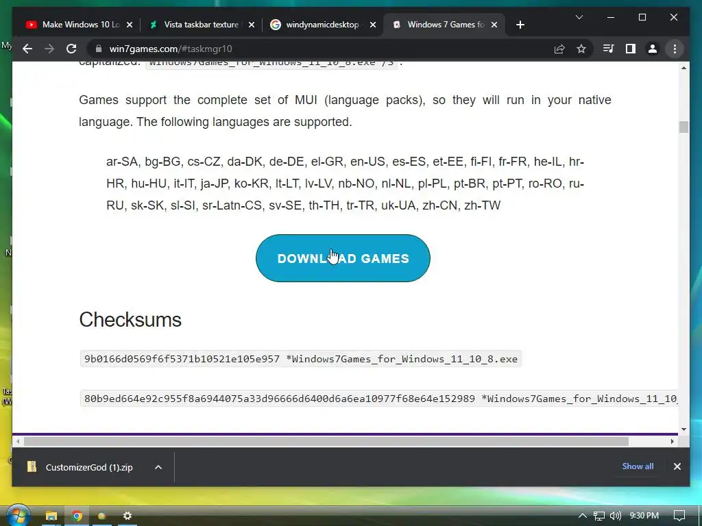Click the checksum starting with 9b0166d0569f
This screenshot has width=702, height=526.
click(x=300, y=359)
